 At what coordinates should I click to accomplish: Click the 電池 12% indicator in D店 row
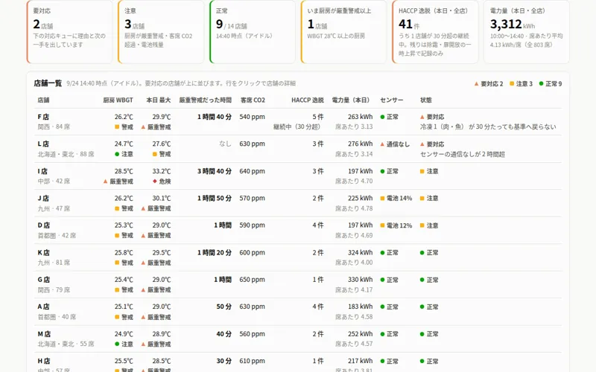tap(396, 225)
